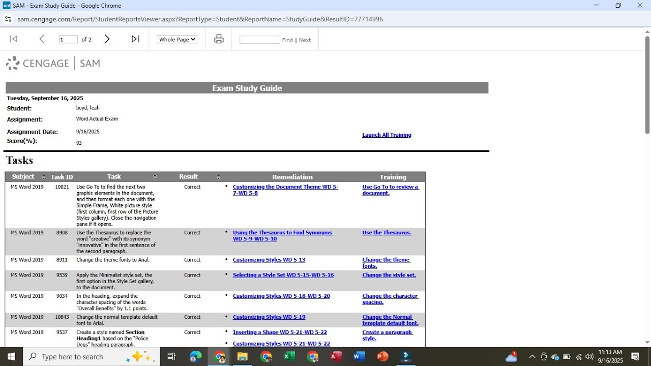651x366 pixels.
Task: Click the Cengage SAM logo
Action: pos(53,64)
